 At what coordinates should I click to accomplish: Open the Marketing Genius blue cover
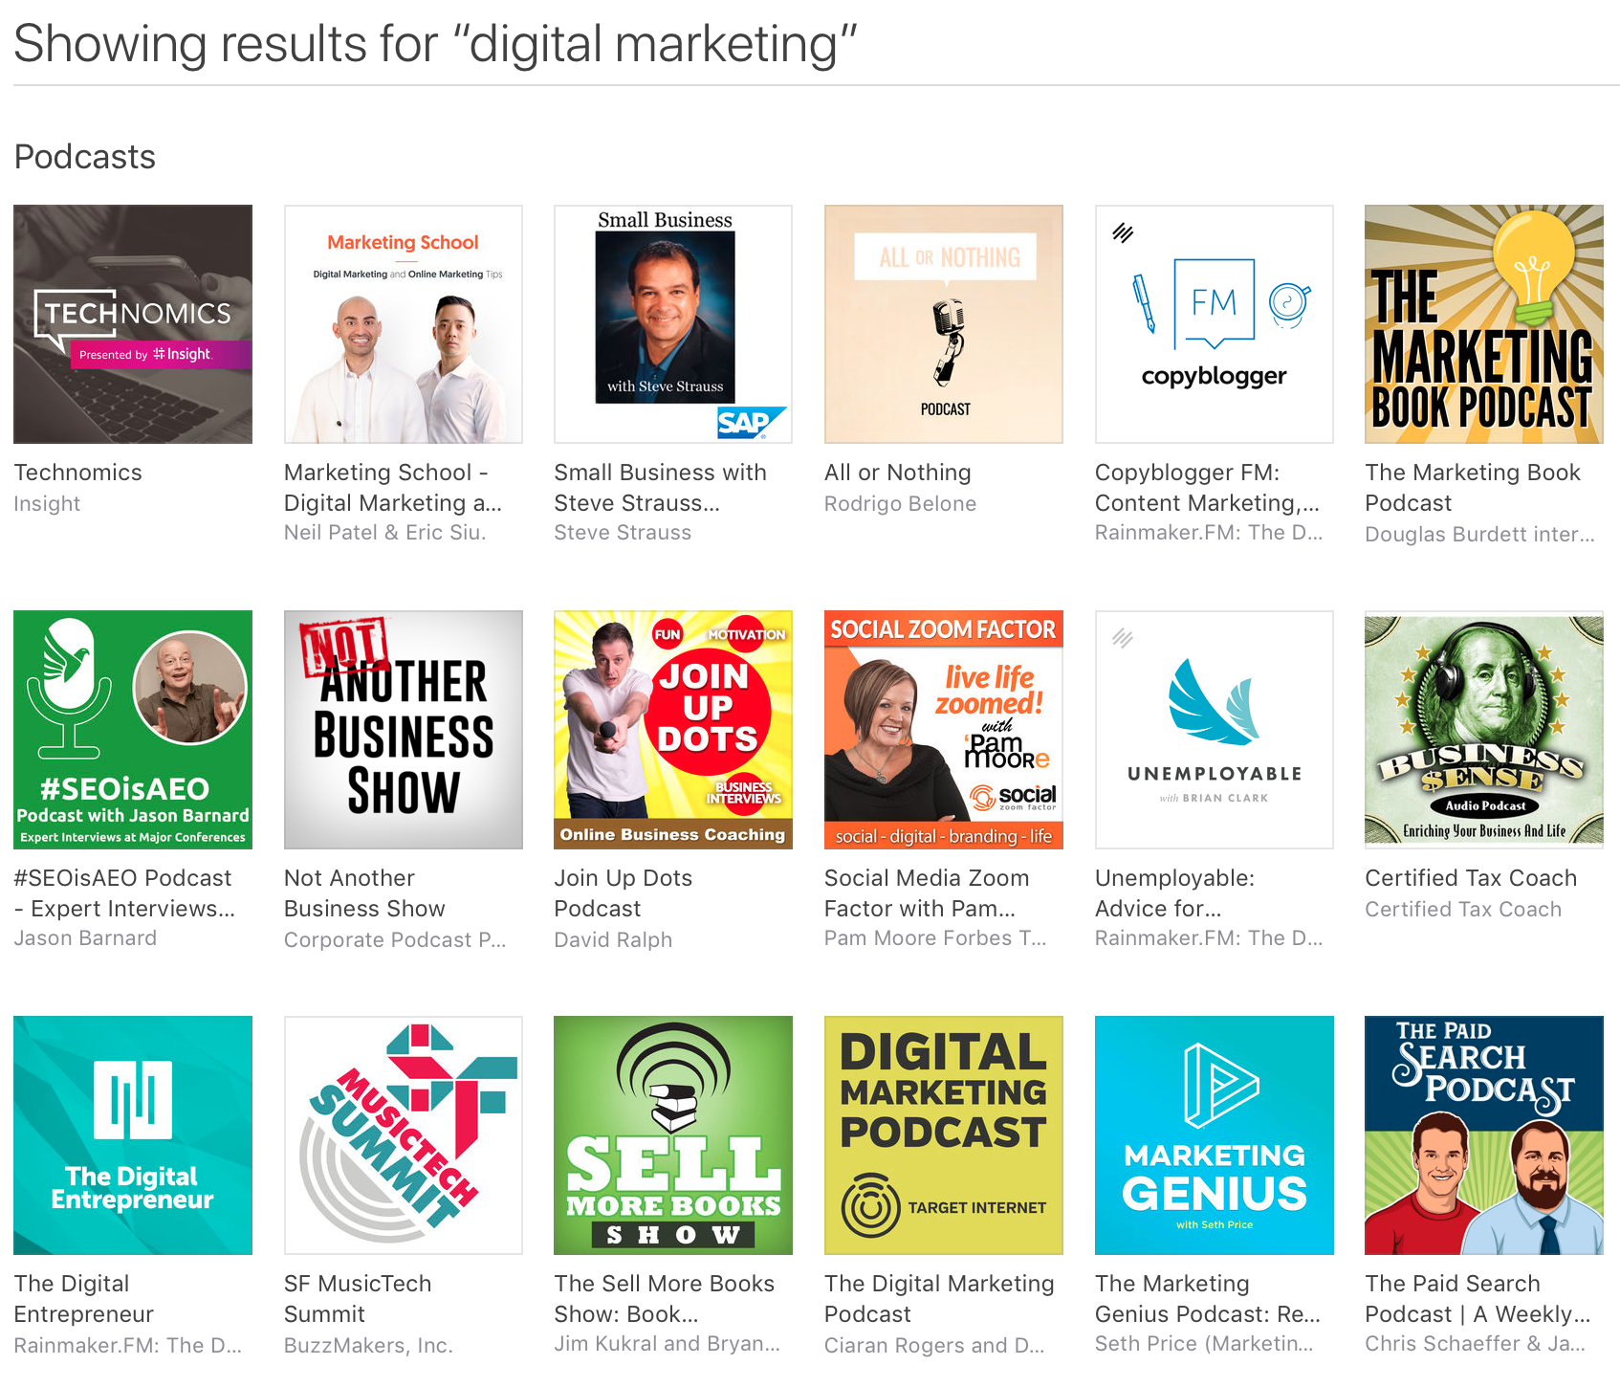[1215, 1135]
